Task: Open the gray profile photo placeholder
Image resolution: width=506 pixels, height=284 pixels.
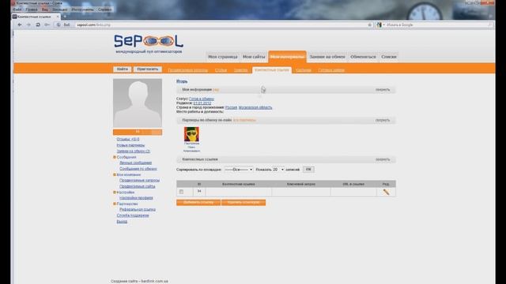Action: click(138, 103)
